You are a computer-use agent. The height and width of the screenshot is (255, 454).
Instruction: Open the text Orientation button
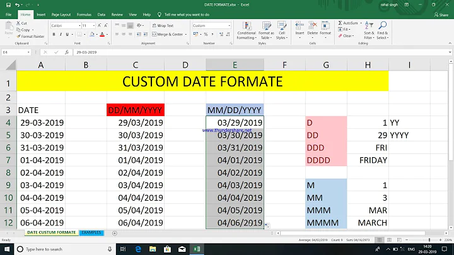(139, 25)
